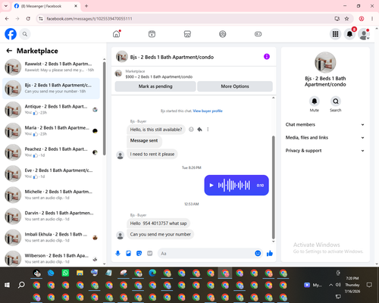Viewport: 379px width, 303px height.
Task: Open the tab search dropdown arrow
Action: click(6, 6)
